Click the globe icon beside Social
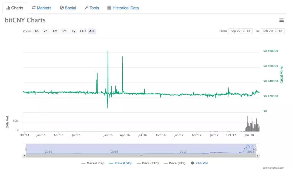Image resolution: width=292 pixels, height=170 pixels. [x=62, y=8]
